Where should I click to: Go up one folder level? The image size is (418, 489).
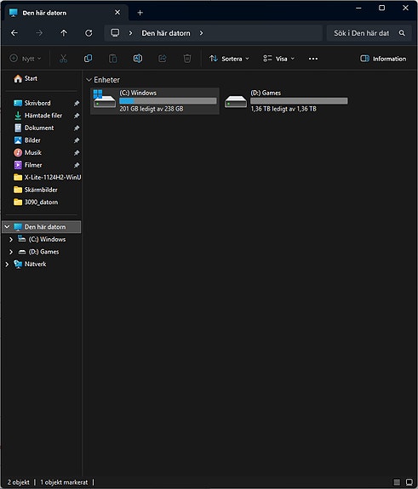coord(64,33)
